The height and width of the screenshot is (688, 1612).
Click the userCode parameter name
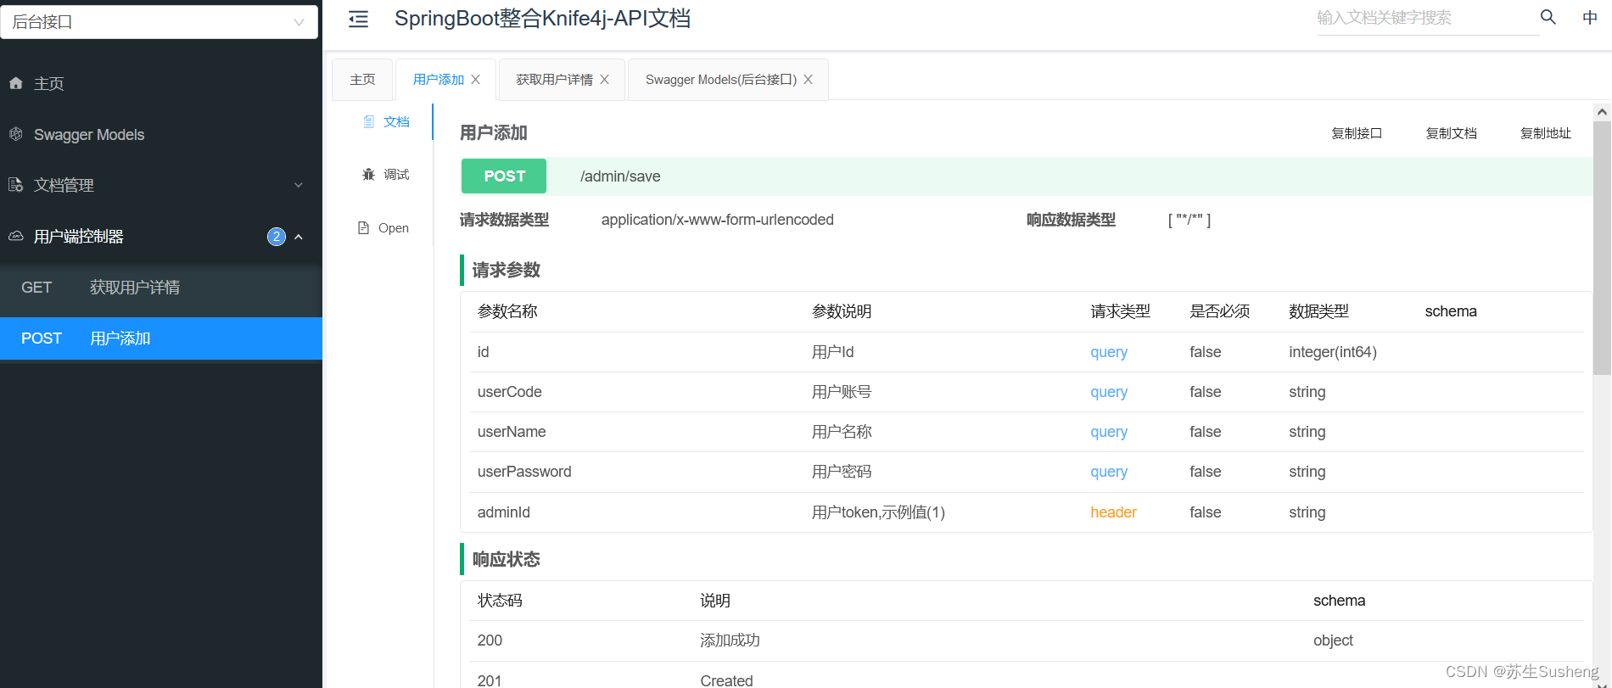pos(509,392)
